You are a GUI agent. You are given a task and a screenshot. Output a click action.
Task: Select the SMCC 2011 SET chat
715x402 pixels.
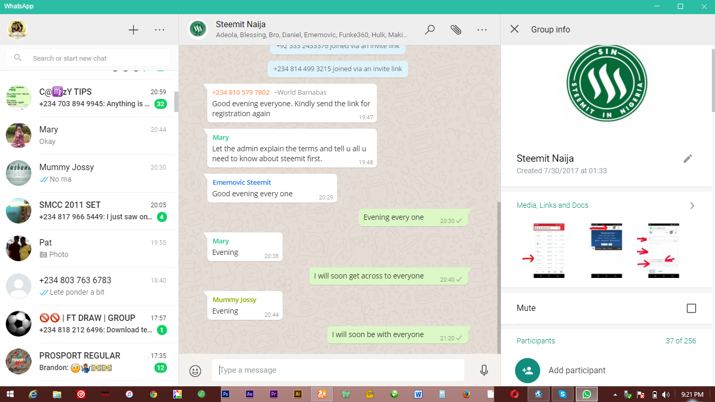coord(89,211)
